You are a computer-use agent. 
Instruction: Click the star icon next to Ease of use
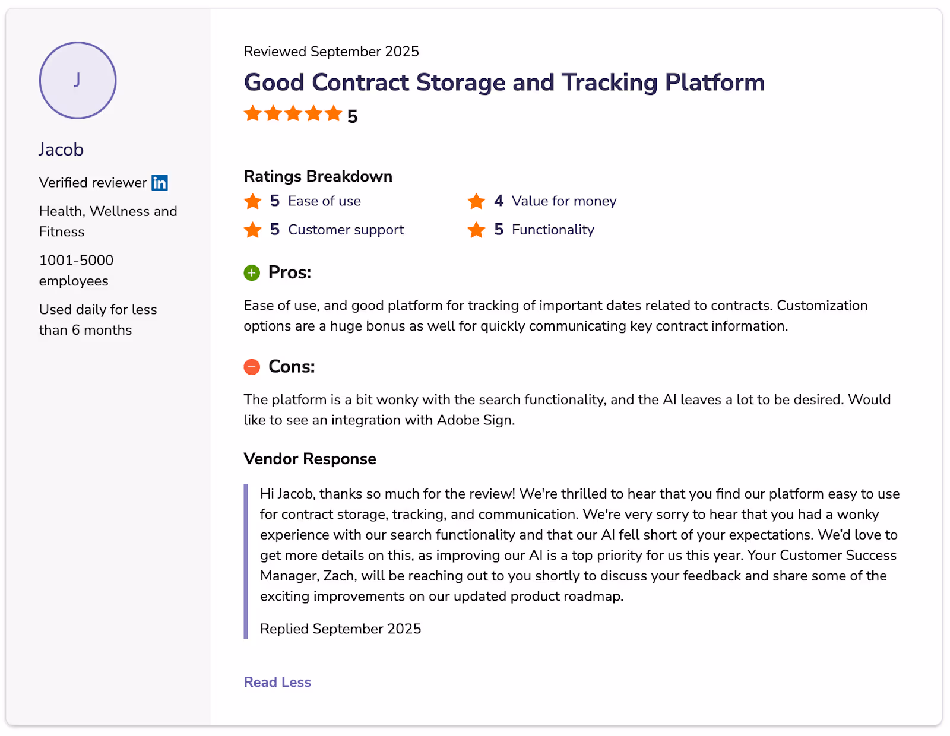pyautogui.click(x=253, y=201)
